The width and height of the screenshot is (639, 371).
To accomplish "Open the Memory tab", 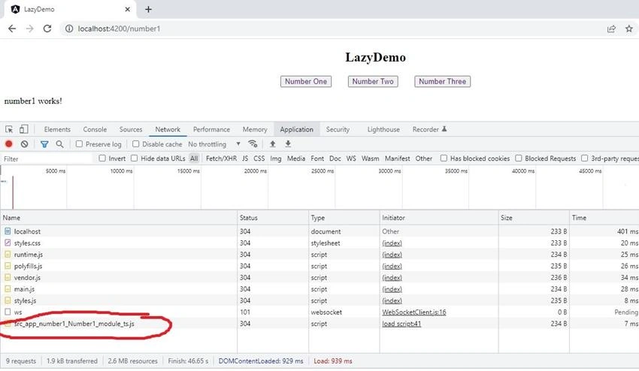I will coord(255,129).
